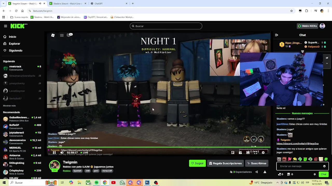Screen dimensions: 332x186
Task: Open rmelcrack followed channel
Action: (22, 68)
